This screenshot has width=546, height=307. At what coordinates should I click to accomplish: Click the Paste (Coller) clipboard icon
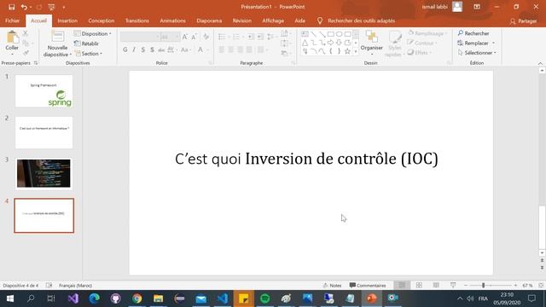[x=13, y=38]
